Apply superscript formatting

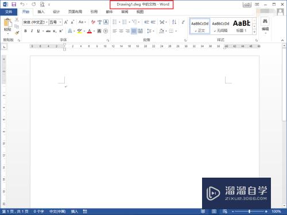tap(61, 31)
